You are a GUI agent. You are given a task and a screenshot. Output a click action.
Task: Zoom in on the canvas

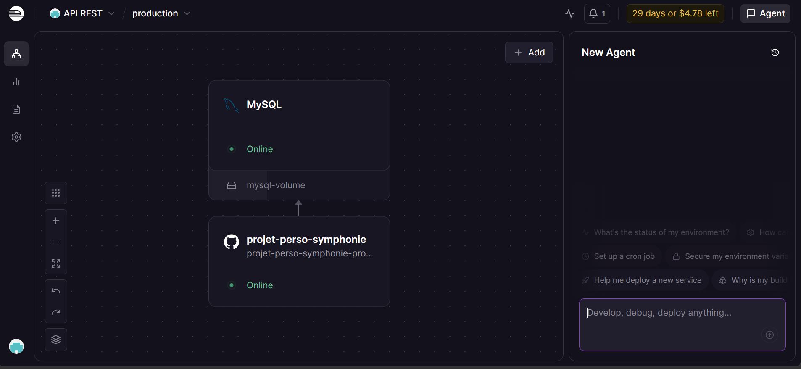56,221
